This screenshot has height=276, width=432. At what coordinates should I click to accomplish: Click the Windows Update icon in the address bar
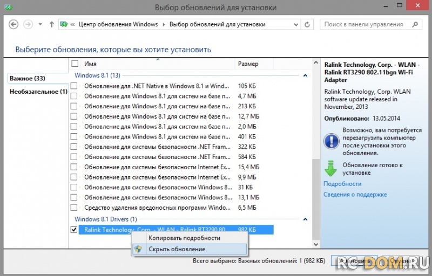pyautogui.click(x=64, y=24)
